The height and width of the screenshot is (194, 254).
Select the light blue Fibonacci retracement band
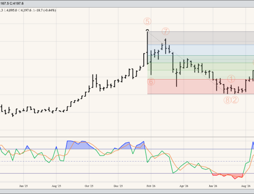click(201, 50)
